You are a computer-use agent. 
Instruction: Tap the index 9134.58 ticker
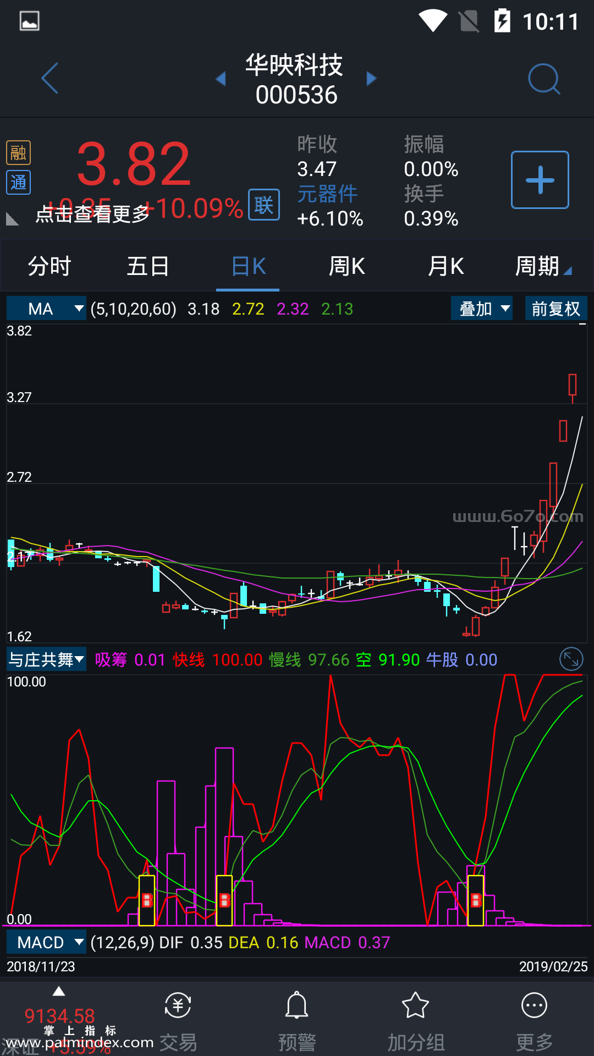pyautogui.click(x=59, y=1016)
